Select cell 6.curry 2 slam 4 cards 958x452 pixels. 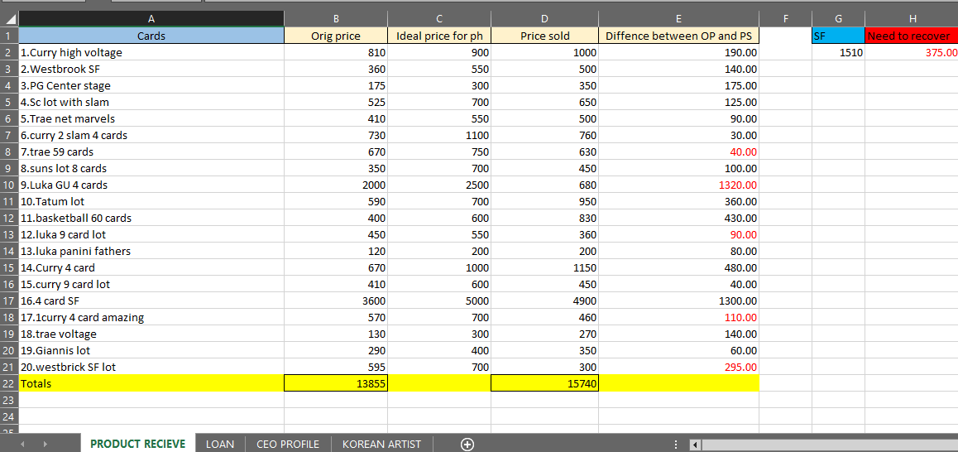click(x=151, y=135)
